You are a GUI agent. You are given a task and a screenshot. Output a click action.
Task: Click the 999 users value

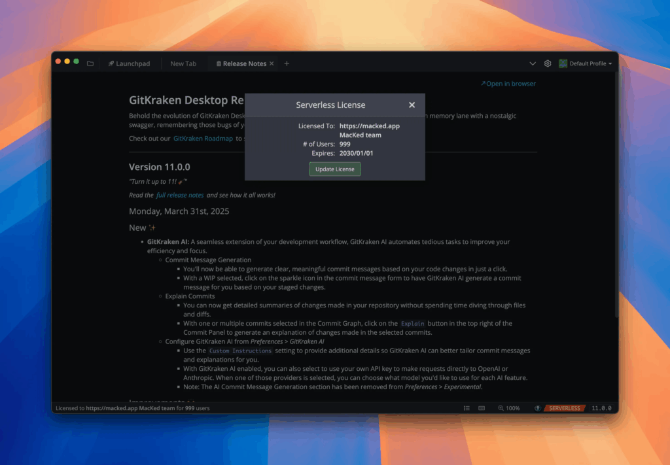[x=345, y=144]
